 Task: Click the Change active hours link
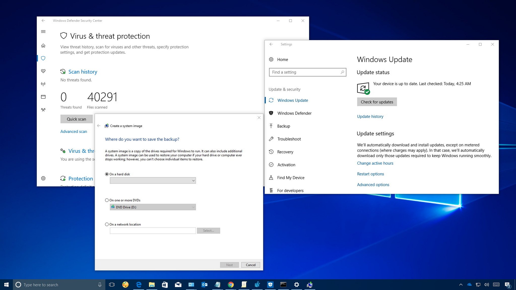375,163
